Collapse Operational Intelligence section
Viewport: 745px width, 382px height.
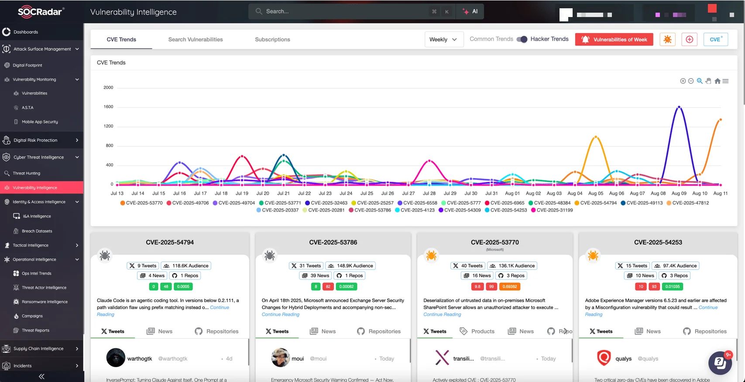(41, 259)
